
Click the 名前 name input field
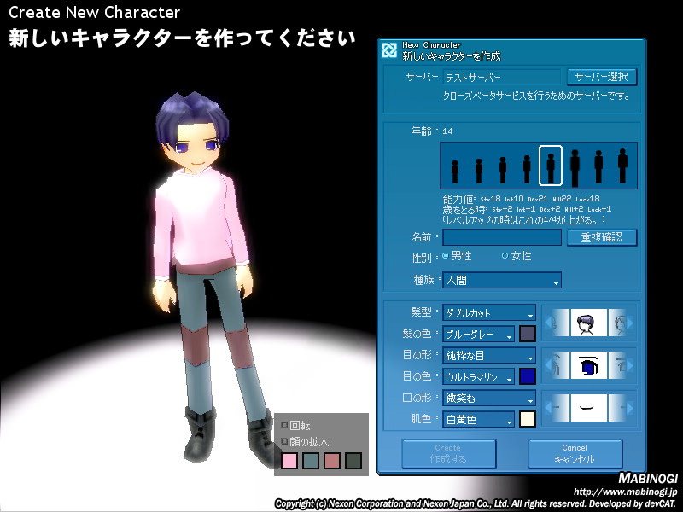tap(502, 238)
